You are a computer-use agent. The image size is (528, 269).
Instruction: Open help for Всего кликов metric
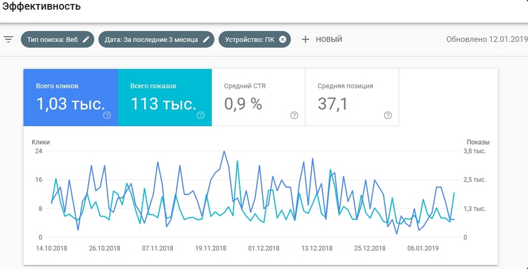point(107,115)
